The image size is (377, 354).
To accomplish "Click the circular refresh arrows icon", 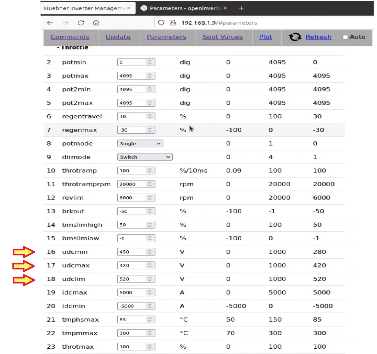I will 295,37.
